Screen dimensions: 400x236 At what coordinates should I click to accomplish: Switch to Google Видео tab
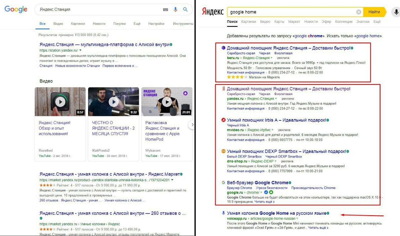pos(58,24)
